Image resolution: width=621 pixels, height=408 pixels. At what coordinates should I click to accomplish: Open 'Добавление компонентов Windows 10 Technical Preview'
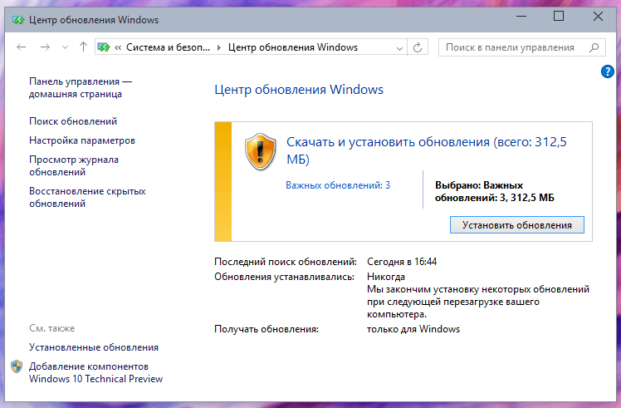click(95, 372)
